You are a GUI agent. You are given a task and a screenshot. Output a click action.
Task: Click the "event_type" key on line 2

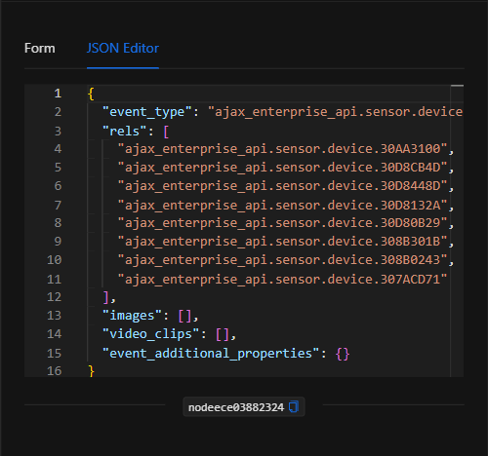point(147,112)
